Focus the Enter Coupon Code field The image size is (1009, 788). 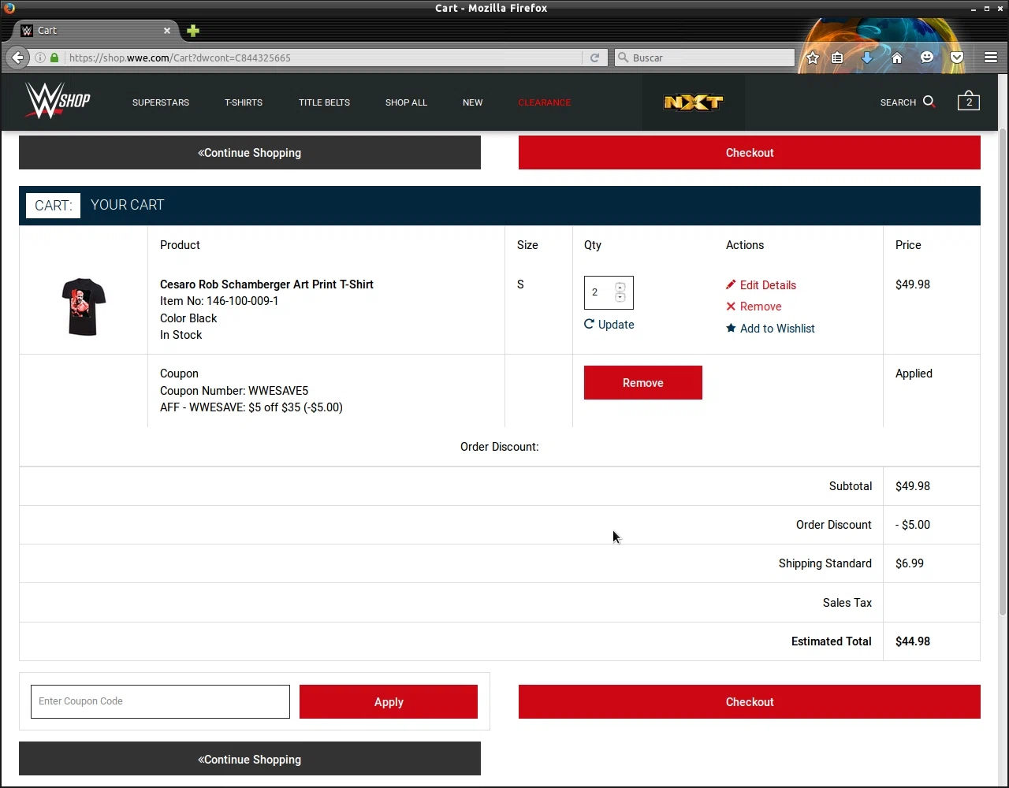coord(160,701)
